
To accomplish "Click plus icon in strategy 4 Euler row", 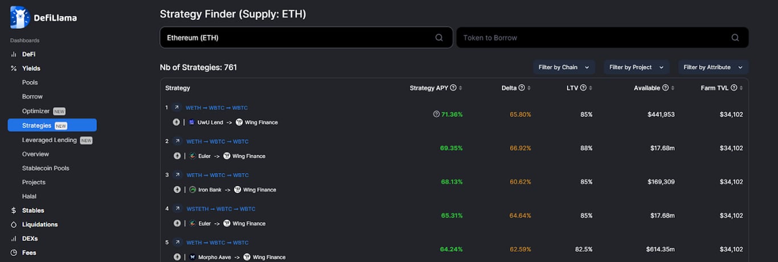I will 177,223.
